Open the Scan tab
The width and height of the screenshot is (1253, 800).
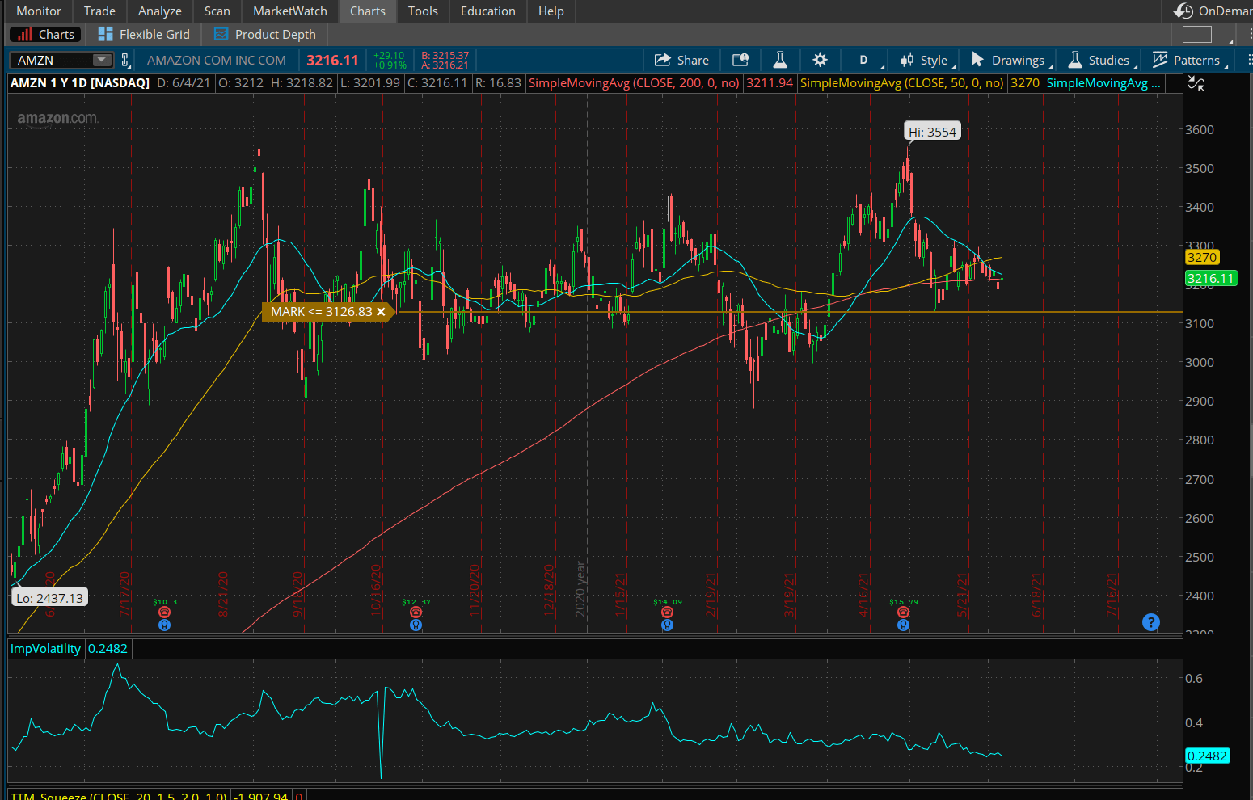point(217,11)
